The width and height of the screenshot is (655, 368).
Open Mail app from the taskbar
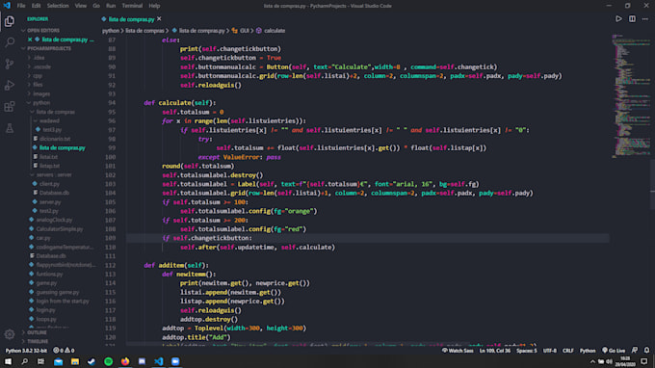[58, 361]
